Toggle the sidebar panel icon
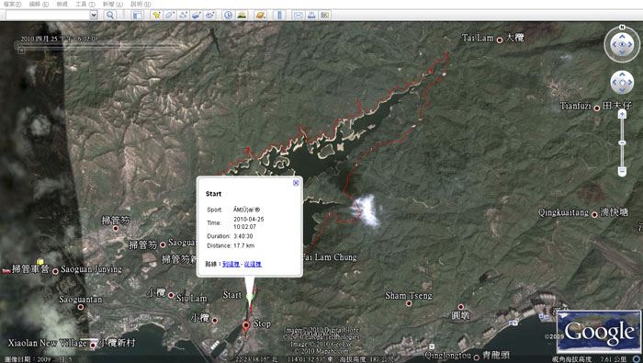Image resolution: width=643 pixels, height=363 pixels. (x=137, y=16)
